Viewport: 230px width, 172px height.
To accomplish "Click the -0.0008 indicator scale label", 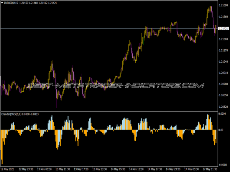I will pyautogui.click(x=223, y=165).
